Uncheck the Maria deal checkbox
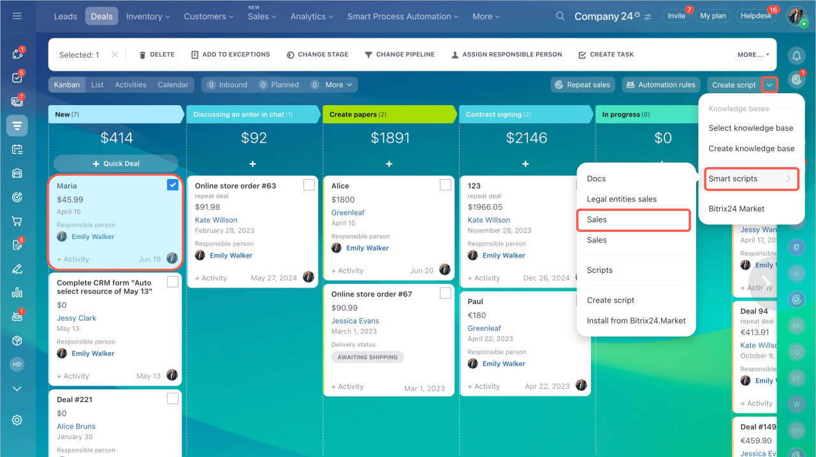Viewport: 816px width, 457px height. (173, 185)
